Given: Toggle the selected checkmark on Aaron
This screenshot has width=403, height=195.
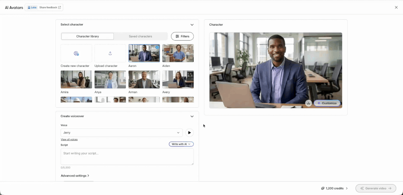Looking at the screenshot, I should (x=157, y=47).
